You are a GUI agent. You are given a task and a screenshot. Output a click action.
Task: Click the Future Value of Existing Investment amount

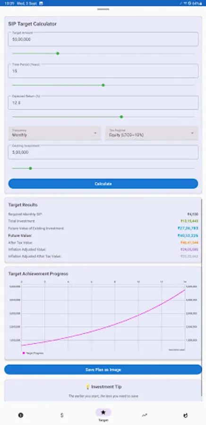click(188, 228)
